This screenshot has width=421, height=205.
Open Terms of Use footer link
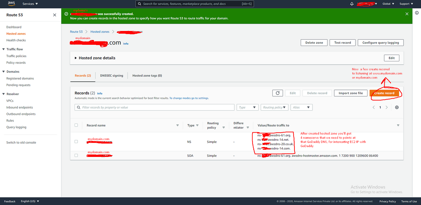click(409, 201)
